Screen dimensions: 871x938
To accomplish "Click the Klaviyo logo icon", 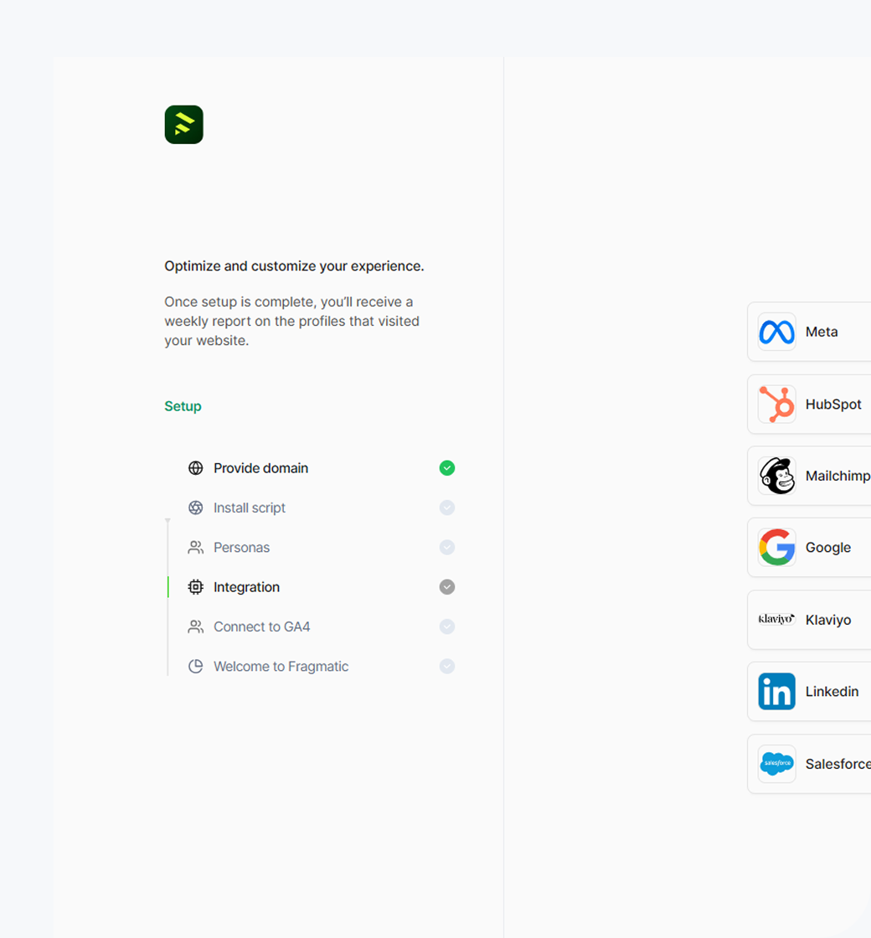I will point(776,620).
